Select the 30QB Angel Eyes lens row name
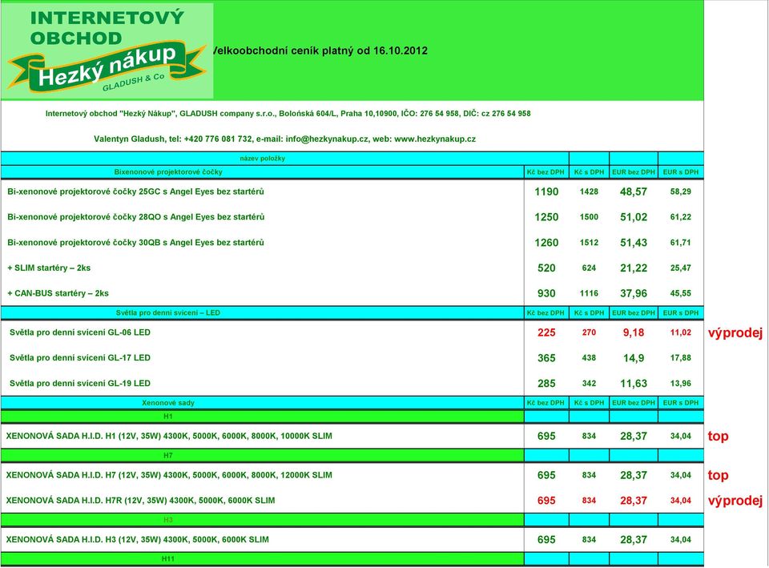769x568 pixels. [x=136, y=242]
